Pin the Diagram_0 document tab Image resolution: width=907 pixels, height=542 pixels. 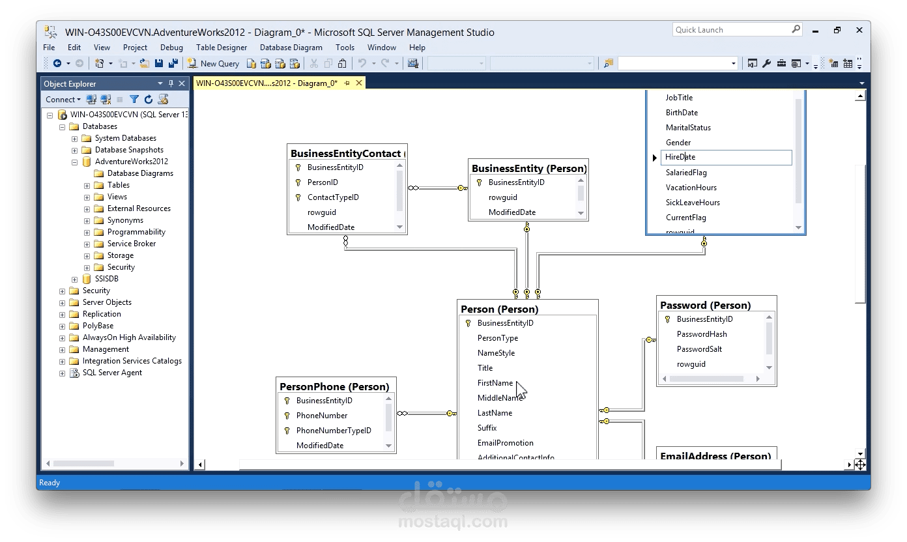pos(347,83)
